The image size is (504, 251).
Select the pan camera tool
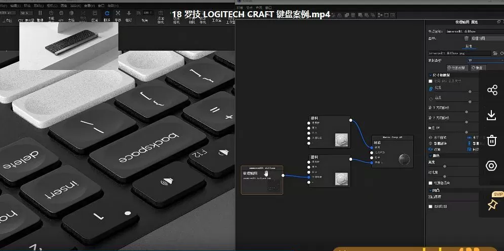coord(118,13)
